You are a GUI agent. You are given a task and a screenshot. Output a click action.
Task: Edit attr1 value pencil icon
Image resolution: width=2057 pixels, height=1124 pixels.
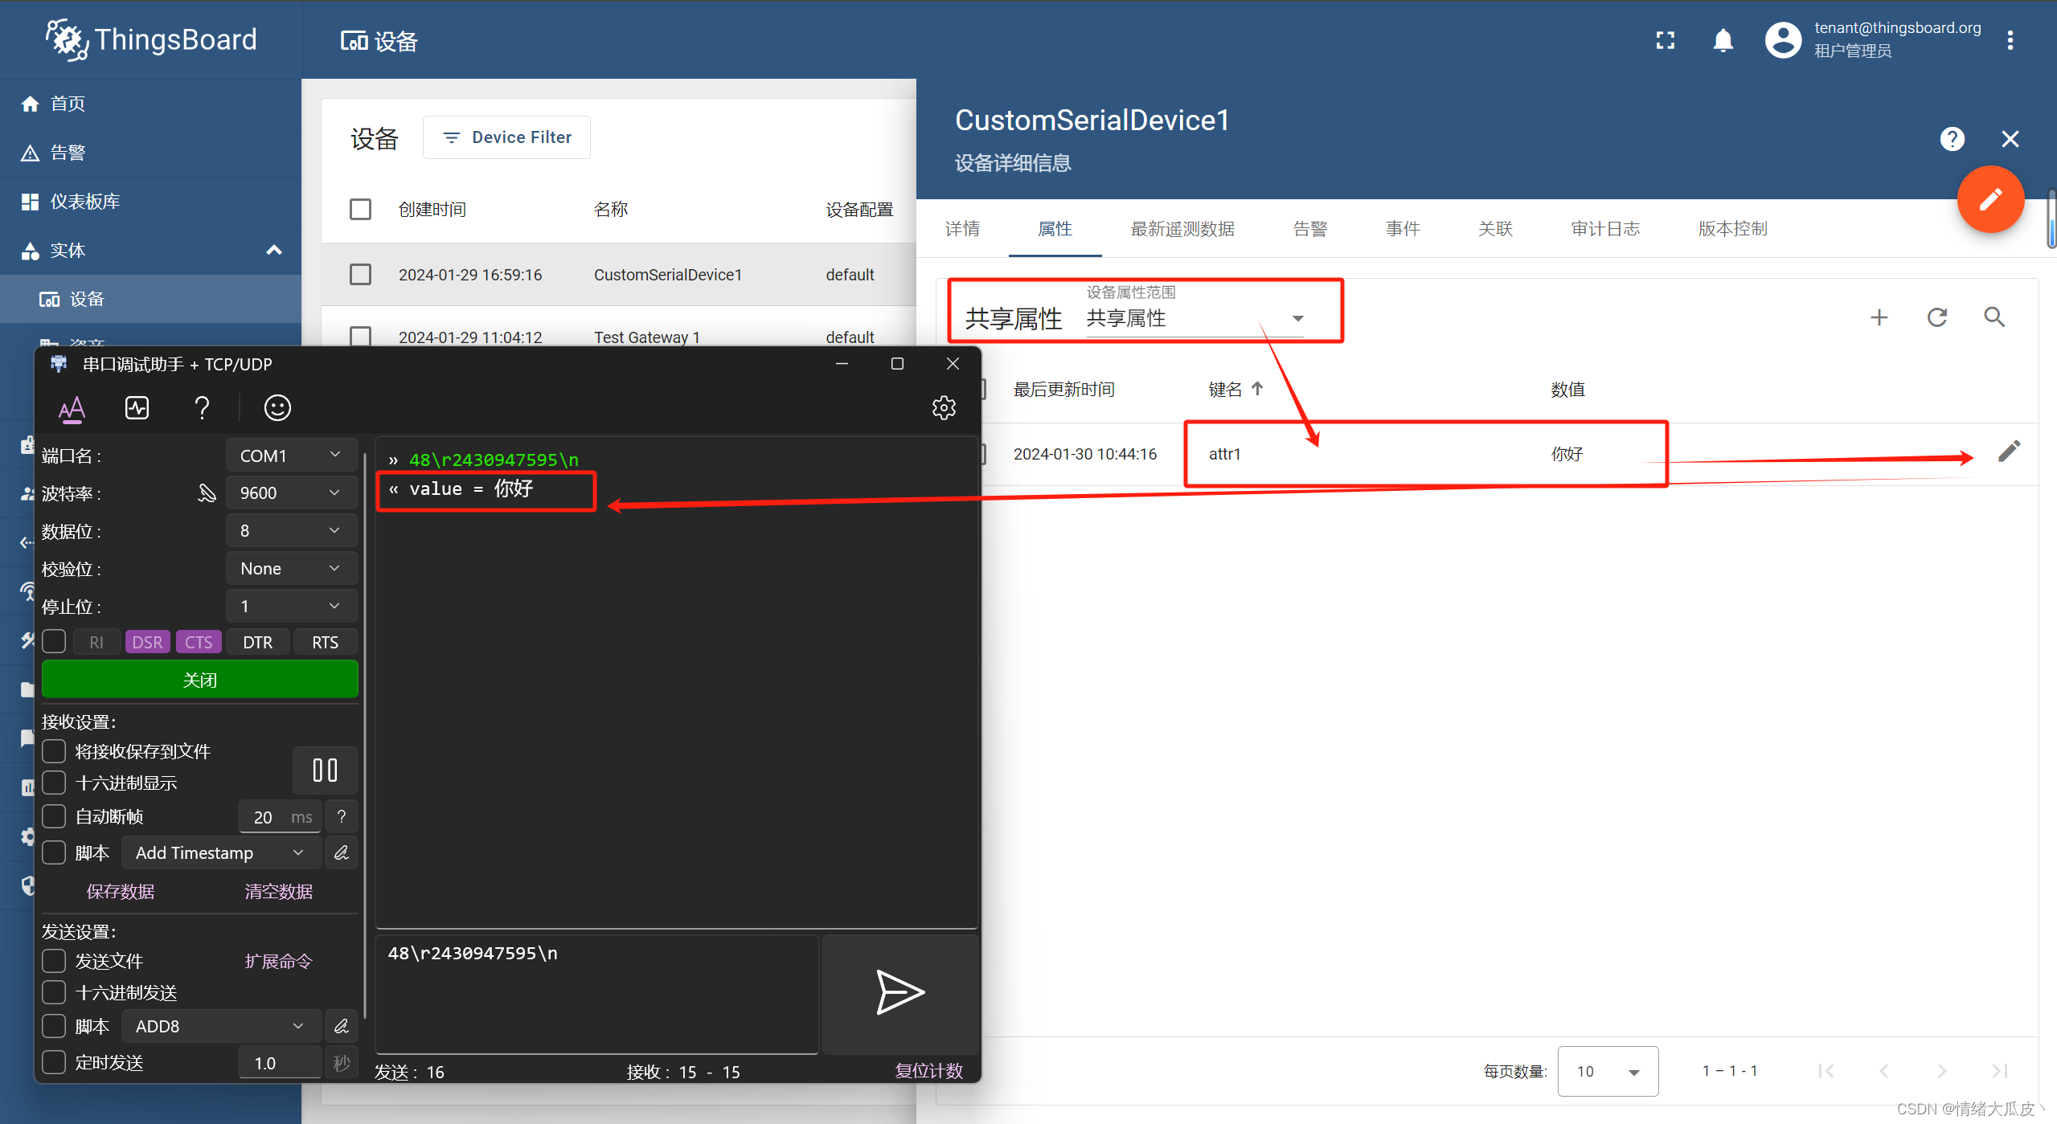[x=2009, y=452]
